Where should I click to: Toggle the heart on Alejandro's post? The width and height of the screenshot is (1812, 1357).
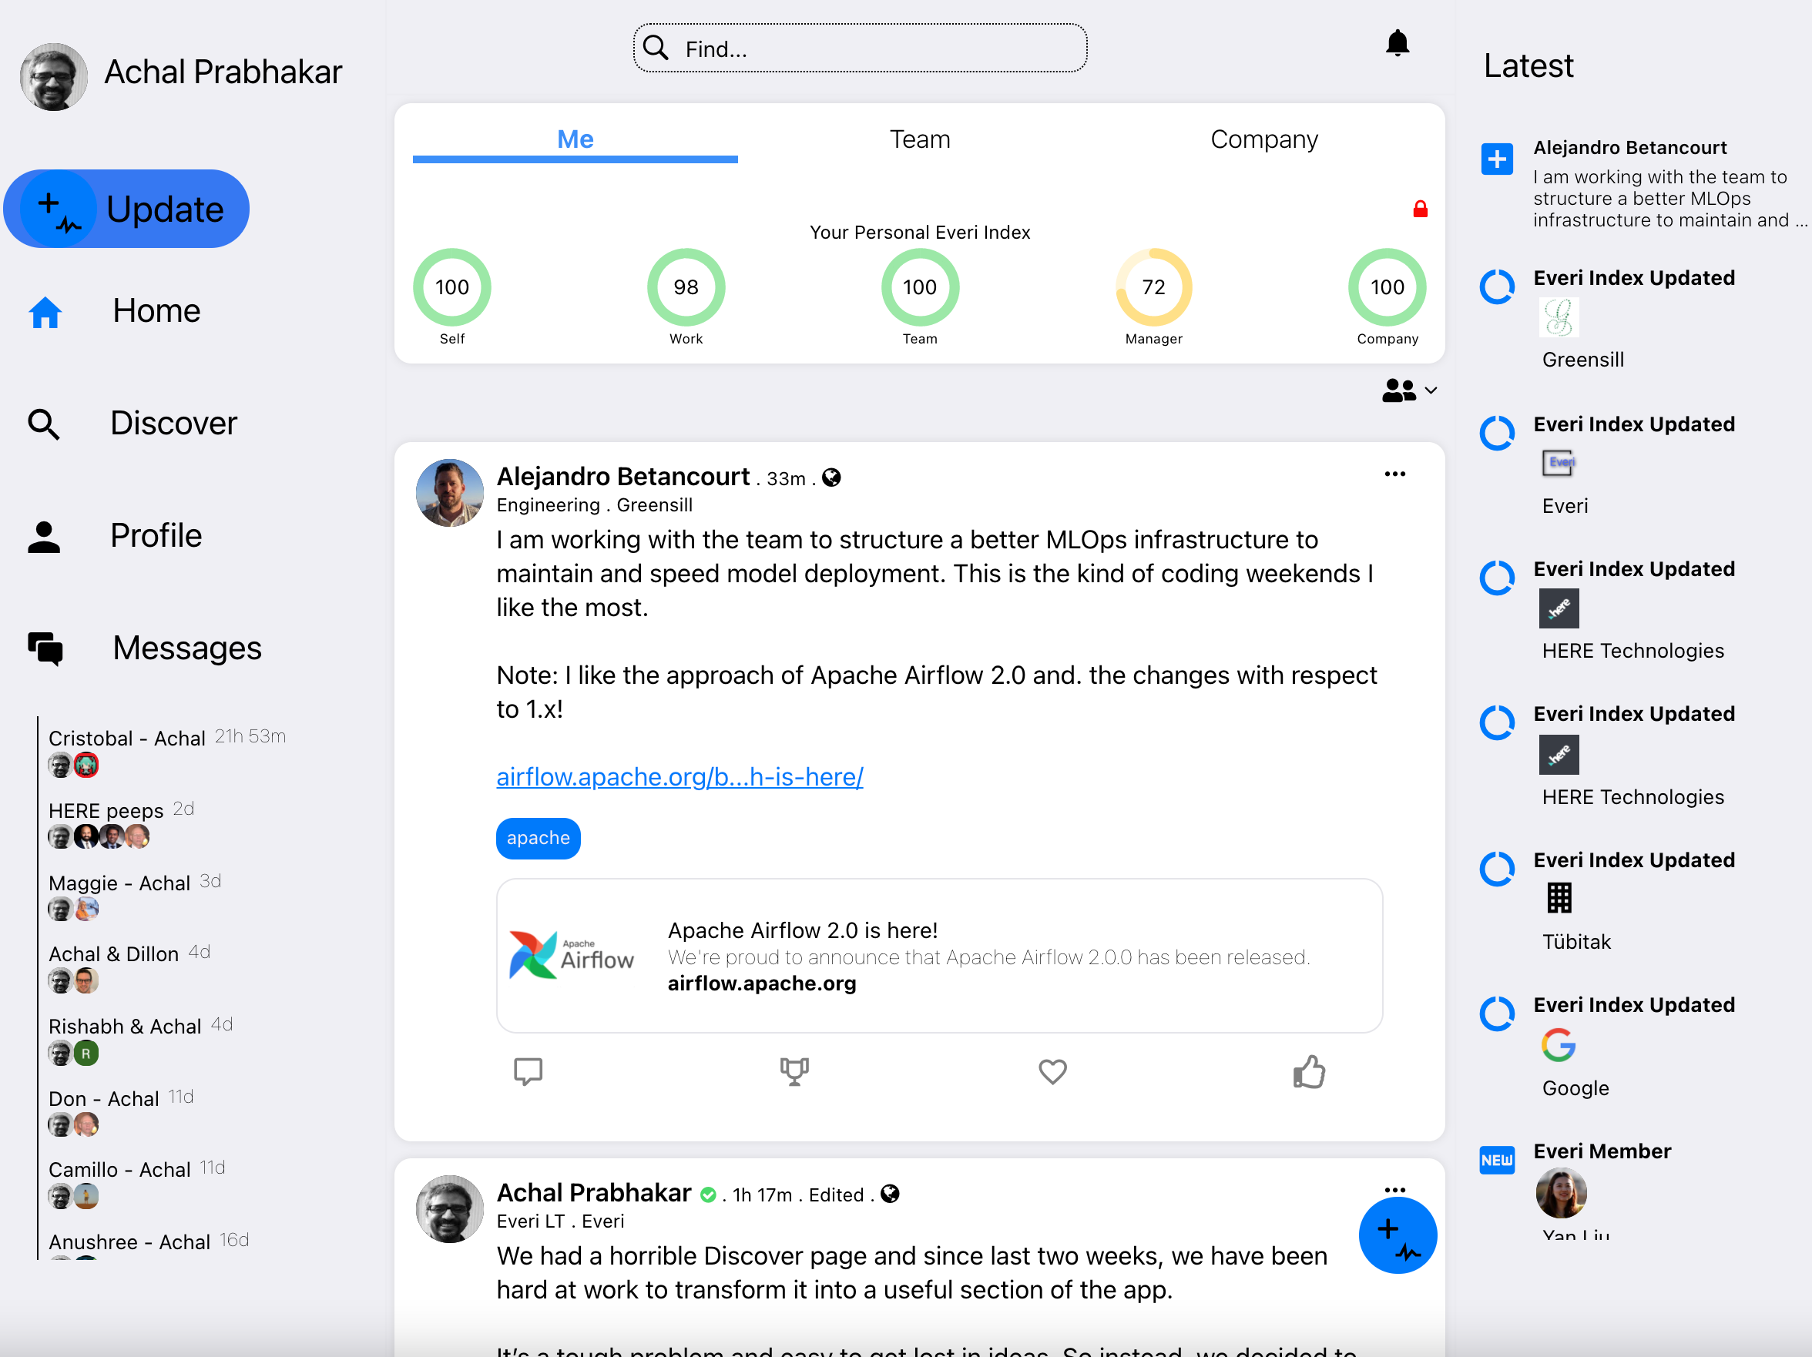click(x=1052, y=1071)
